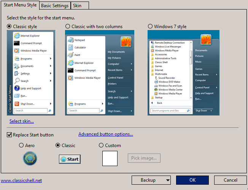248x190 pixels.
Task: Click 'My Documents' in two columns preview
Action: click(116, 52)
